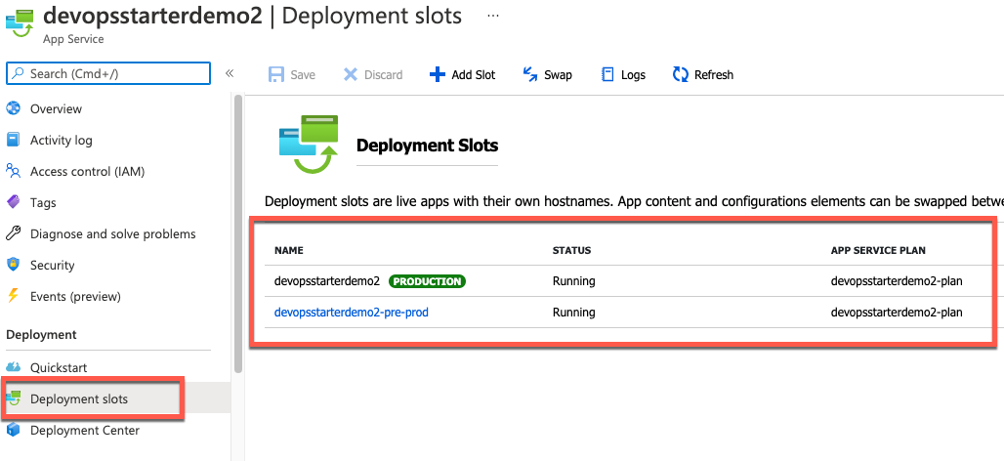This screenshot has width=1004, height=461.
Task: Click the Access control people icon
Action: tap(14, 171)
